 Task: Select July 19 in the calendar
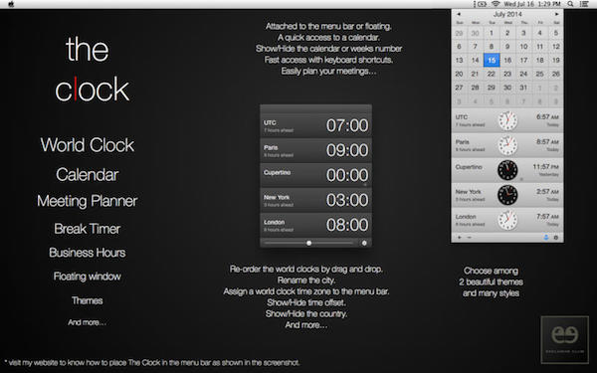(x=556, y=60)
